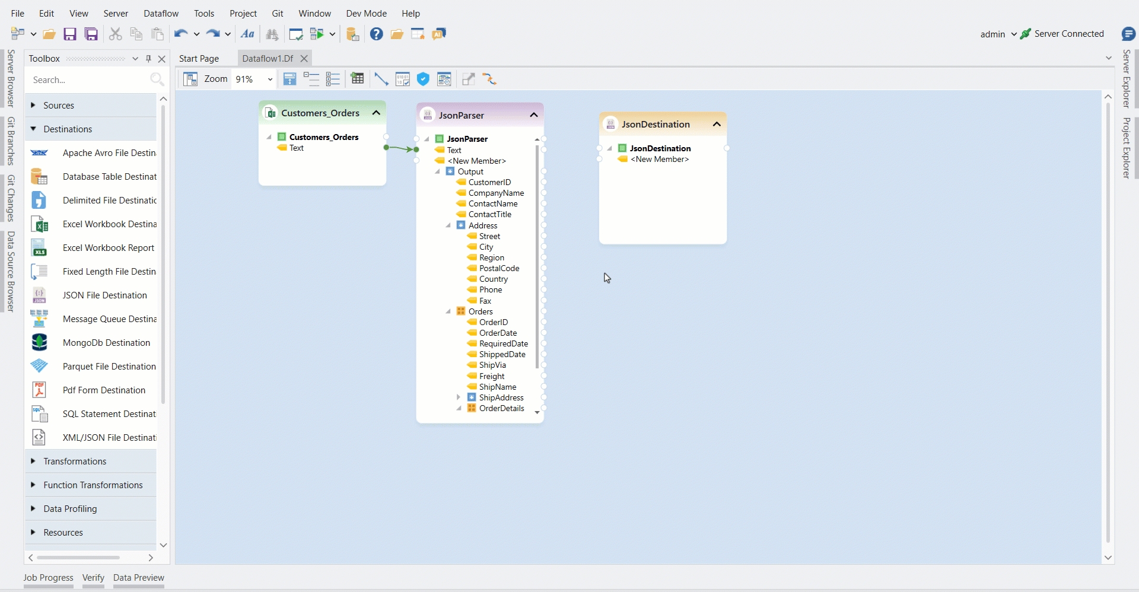Select the JSON File Destination tool
The image size is (1139, 592).
point(104,295)
